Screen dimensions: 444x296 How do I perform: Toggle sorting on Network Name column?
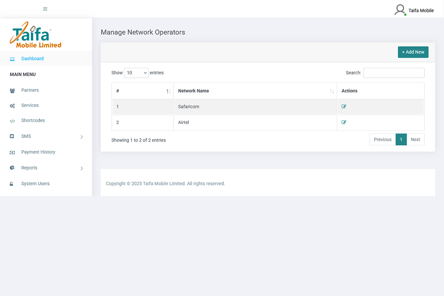pos(331,91)
